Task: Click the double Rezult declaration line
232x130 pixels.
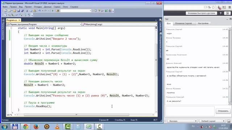Action: point(50,64)
